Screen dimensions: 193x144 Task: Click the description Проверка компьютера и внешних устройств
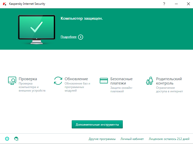click(32, 87)
